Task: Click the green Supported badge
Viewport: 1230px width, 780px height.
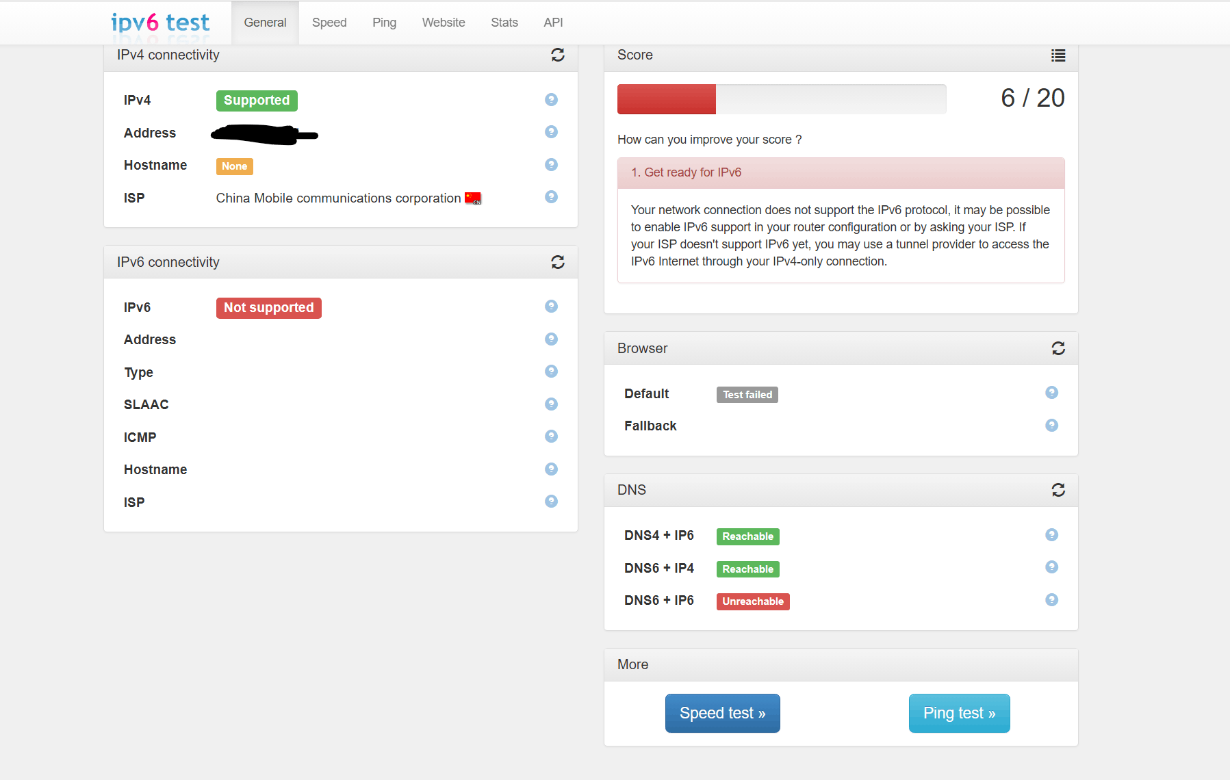Action: (257, 101)
